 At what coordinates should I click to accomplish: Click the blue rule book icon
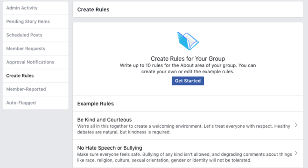pos(188,41)
